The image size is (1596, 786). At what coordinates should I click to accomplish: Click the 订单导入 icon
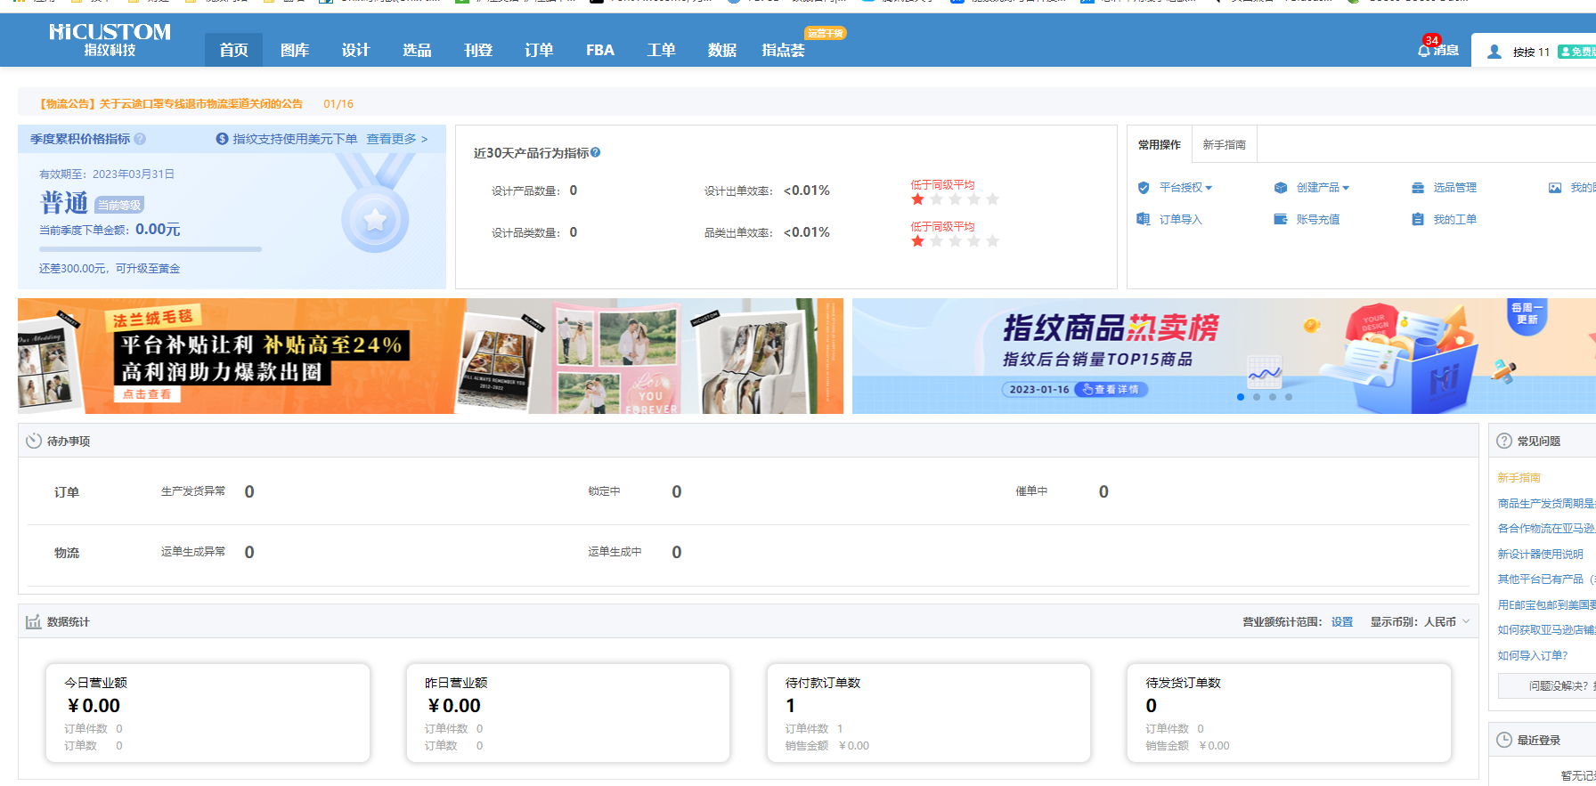pyautogui.click(x=1144, y=219)
